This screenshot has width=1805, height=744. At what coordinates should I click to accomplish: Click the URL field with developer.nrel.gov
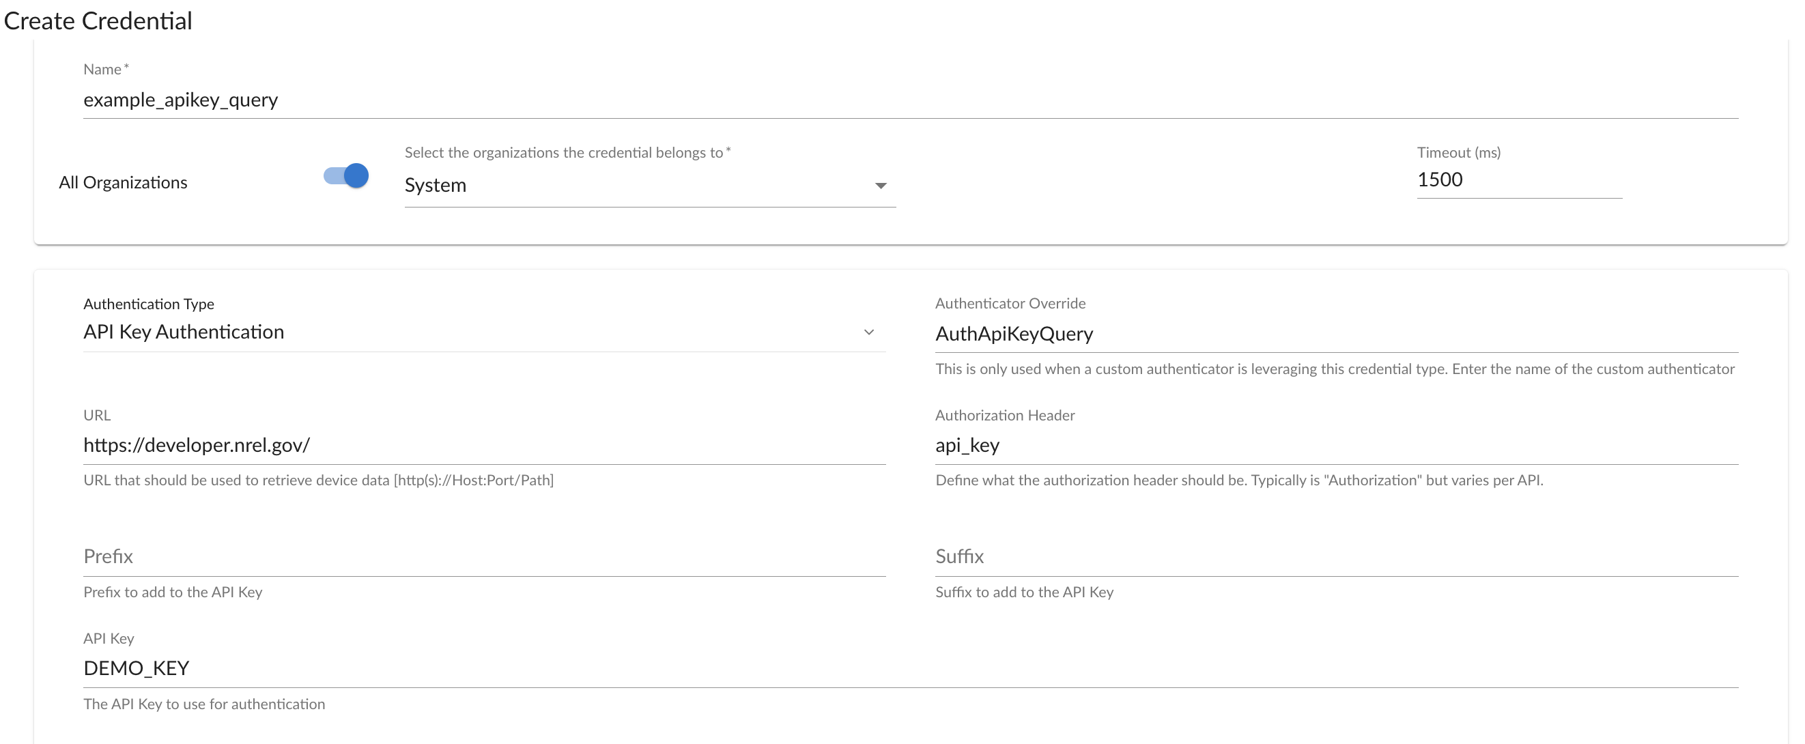click(x=483, y=445)
